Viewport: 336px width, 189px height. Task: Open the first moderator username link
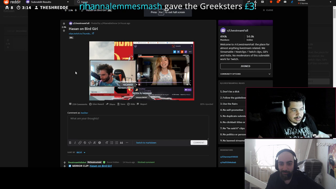pyautogui.click(x=229, y=157)
